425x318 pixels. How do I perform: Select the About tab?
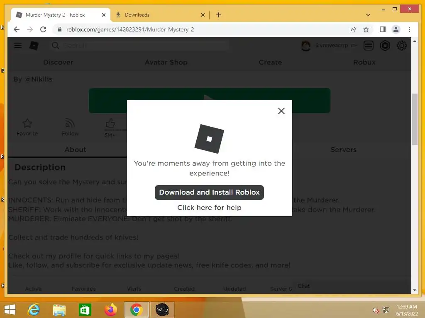click(x=76, y=149)
